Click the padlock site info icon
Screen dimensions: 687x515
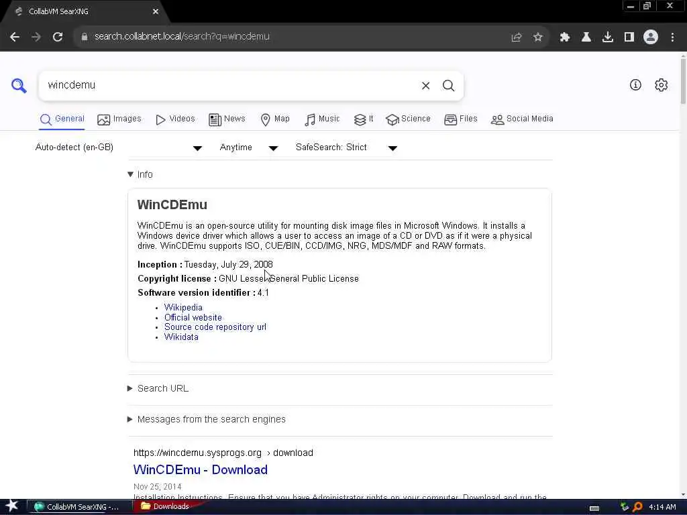pos(84,37)
